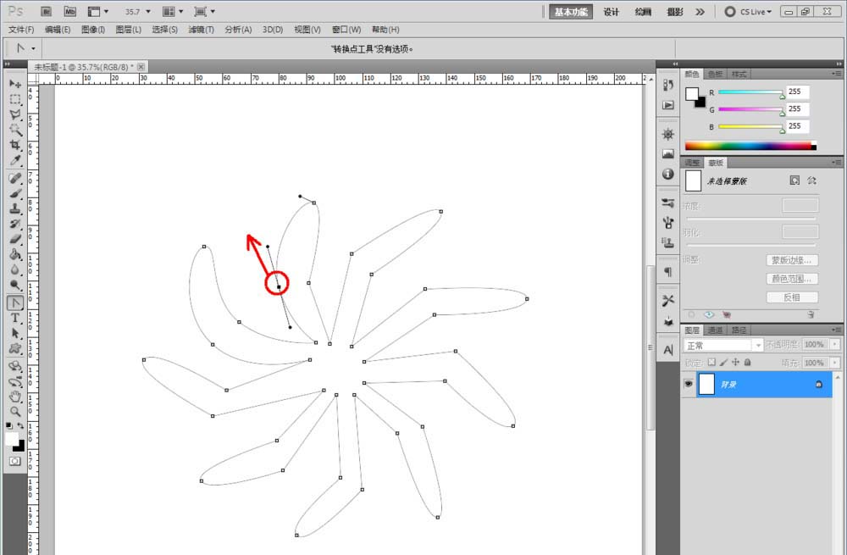Select the History Brush tool
Screen dimensions: 847x555
coord(15,223)
